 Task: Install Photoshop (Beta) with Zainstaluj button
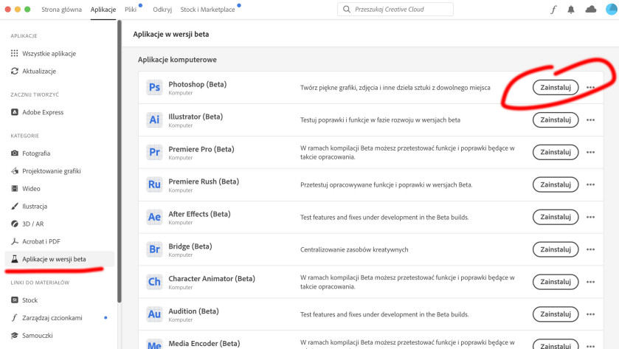tap(556, 88)
